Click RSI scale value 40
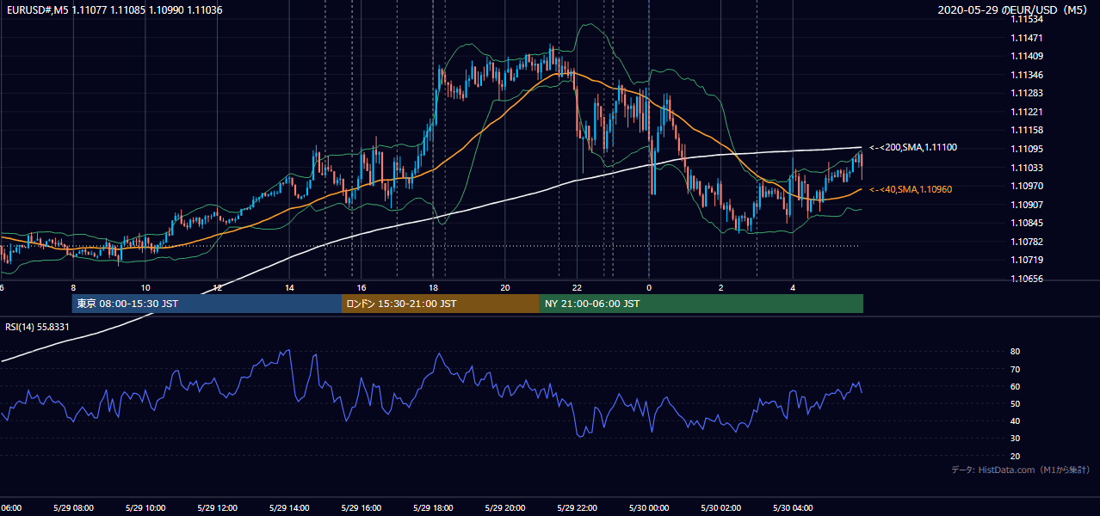 [x=1016, y=421]
